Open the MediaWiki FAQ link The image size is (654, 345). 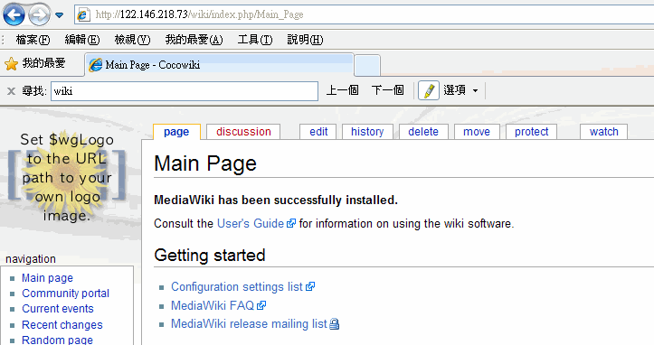[x=213, y=305]
